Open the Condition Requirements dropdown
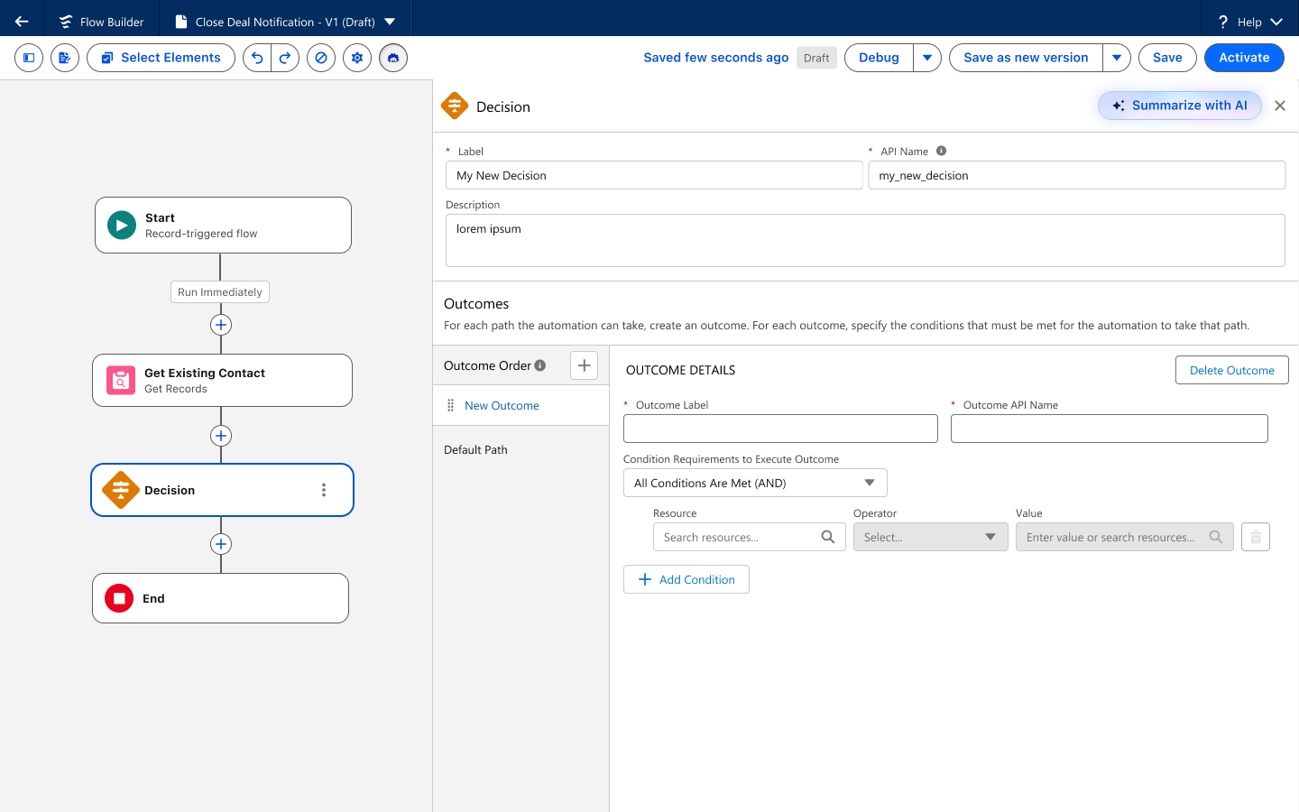 [x=755, y=483]
